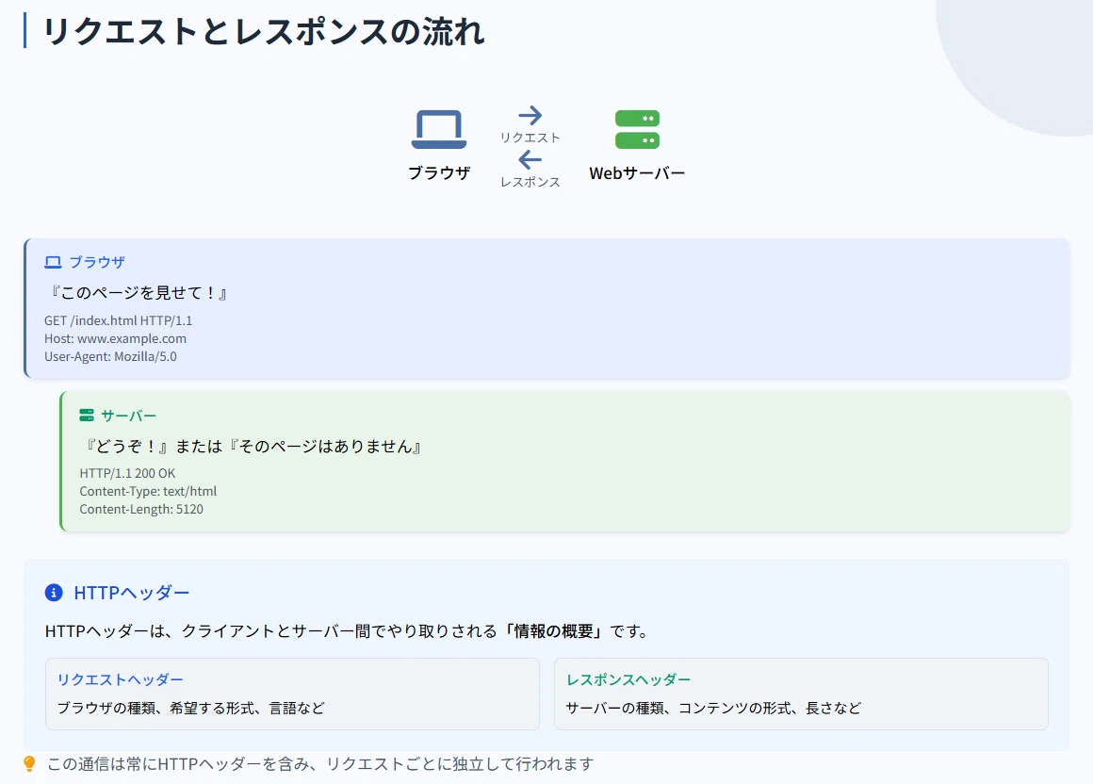Viewport: 1093px width, 784px height.
Task: Click the green Web server icon
Action: [637, 130]
